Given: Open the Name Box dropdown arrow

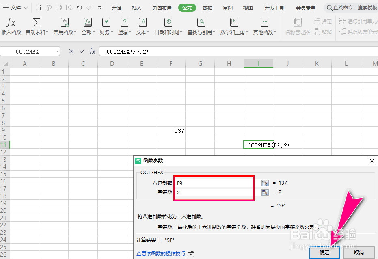Looking at the screenshot, I should tap(58, 51).
